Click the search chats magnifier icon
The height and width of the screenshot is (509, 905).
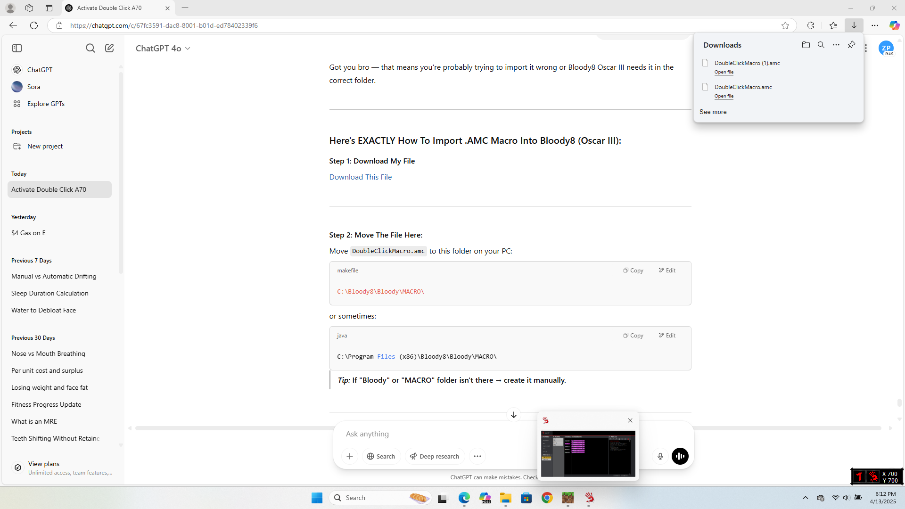click(x=90, y=48)
